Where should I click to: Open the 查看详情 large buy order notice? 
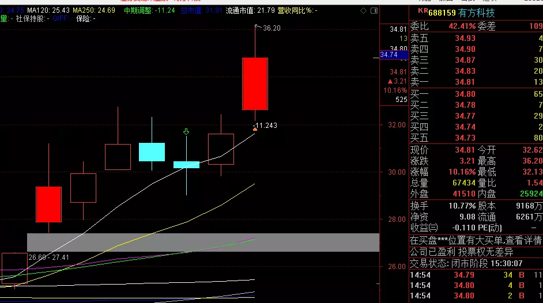coord(476,240)
